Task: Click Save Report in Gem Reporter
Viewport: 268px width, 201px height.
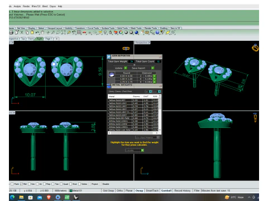Action: pyautogui.click(x=143, y=68)
